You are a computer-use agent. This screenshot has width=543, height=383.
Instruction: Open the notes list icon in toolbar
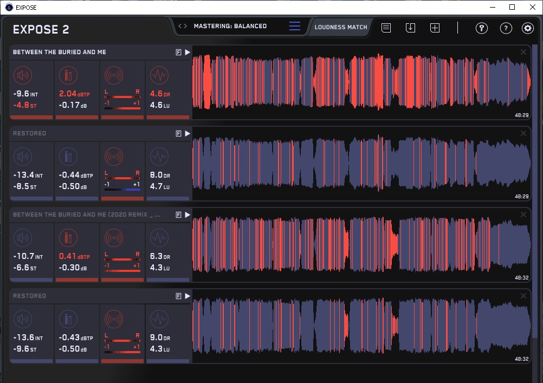point(386,28)
